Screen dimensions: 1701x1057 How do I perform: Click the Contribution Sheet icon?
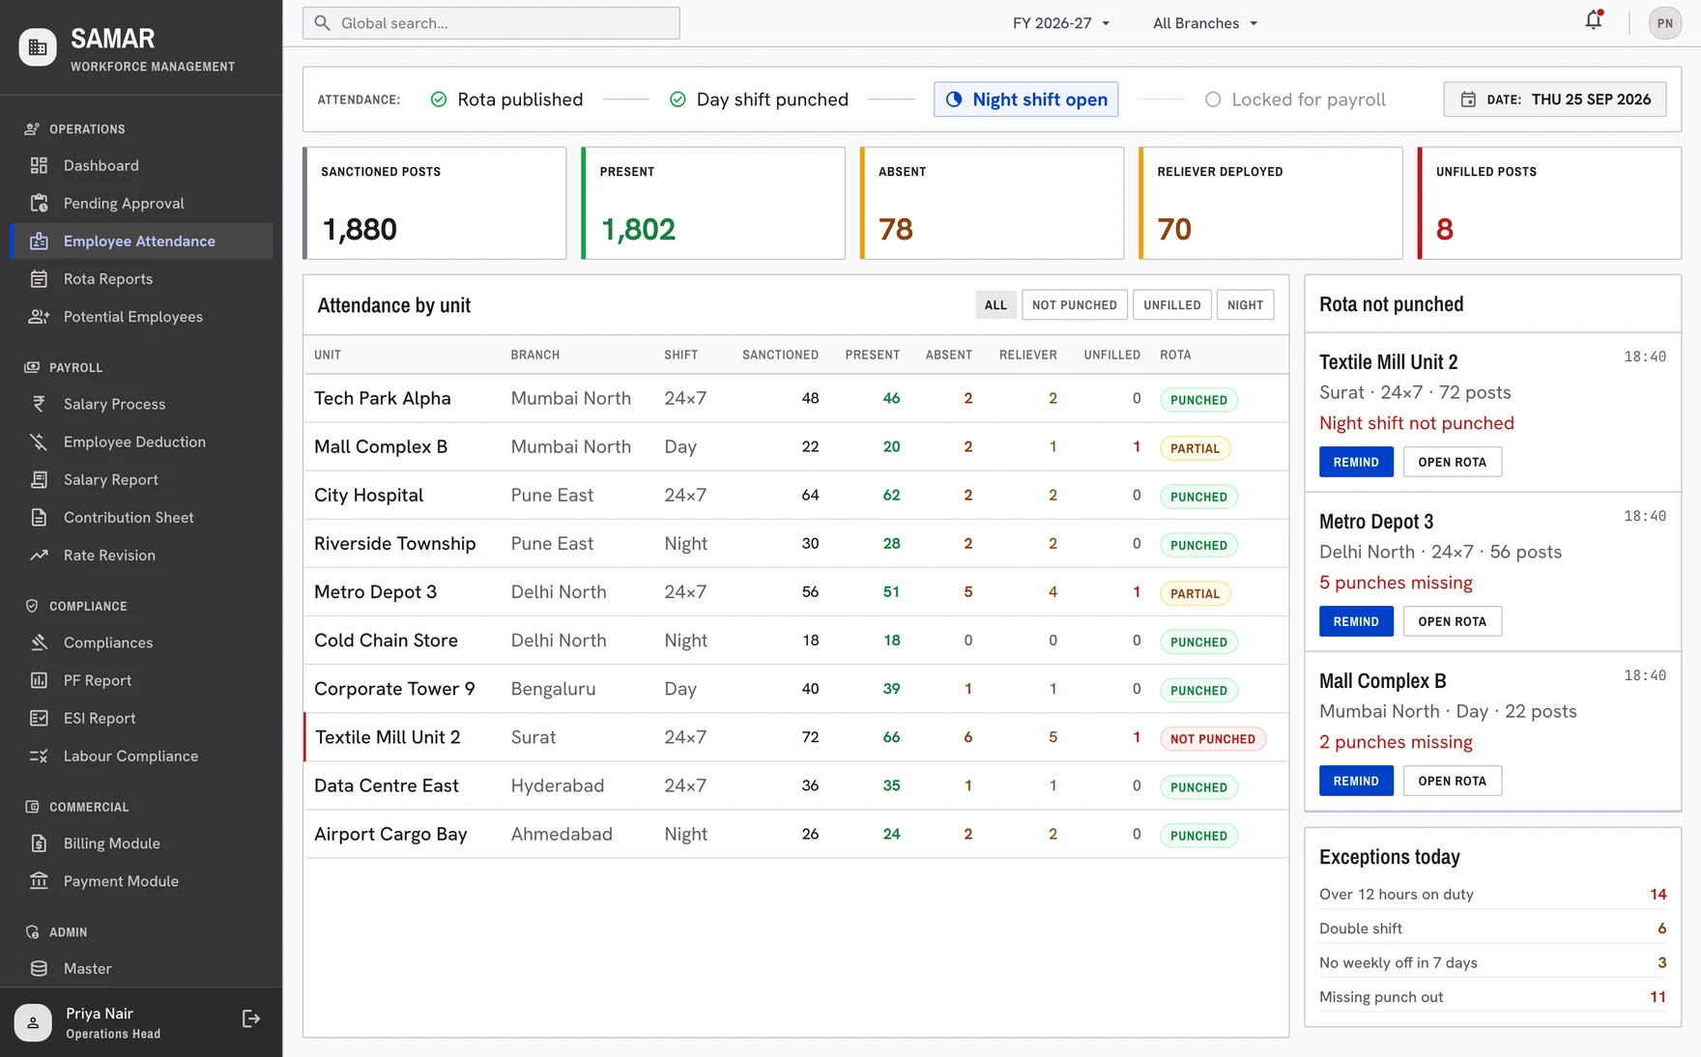(39, 517)
